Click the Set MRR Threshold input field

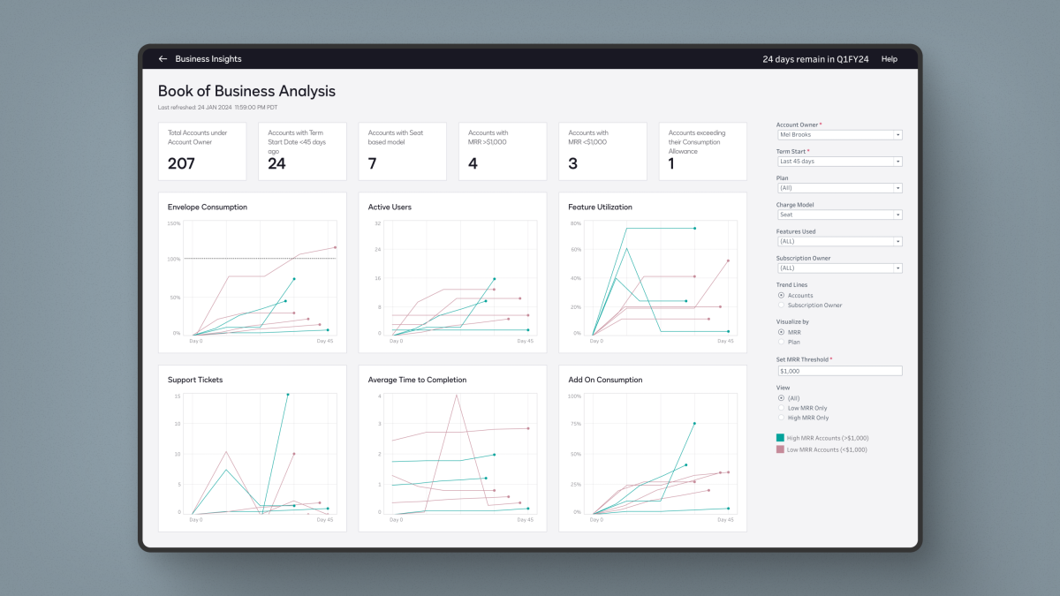pos(839,372)
